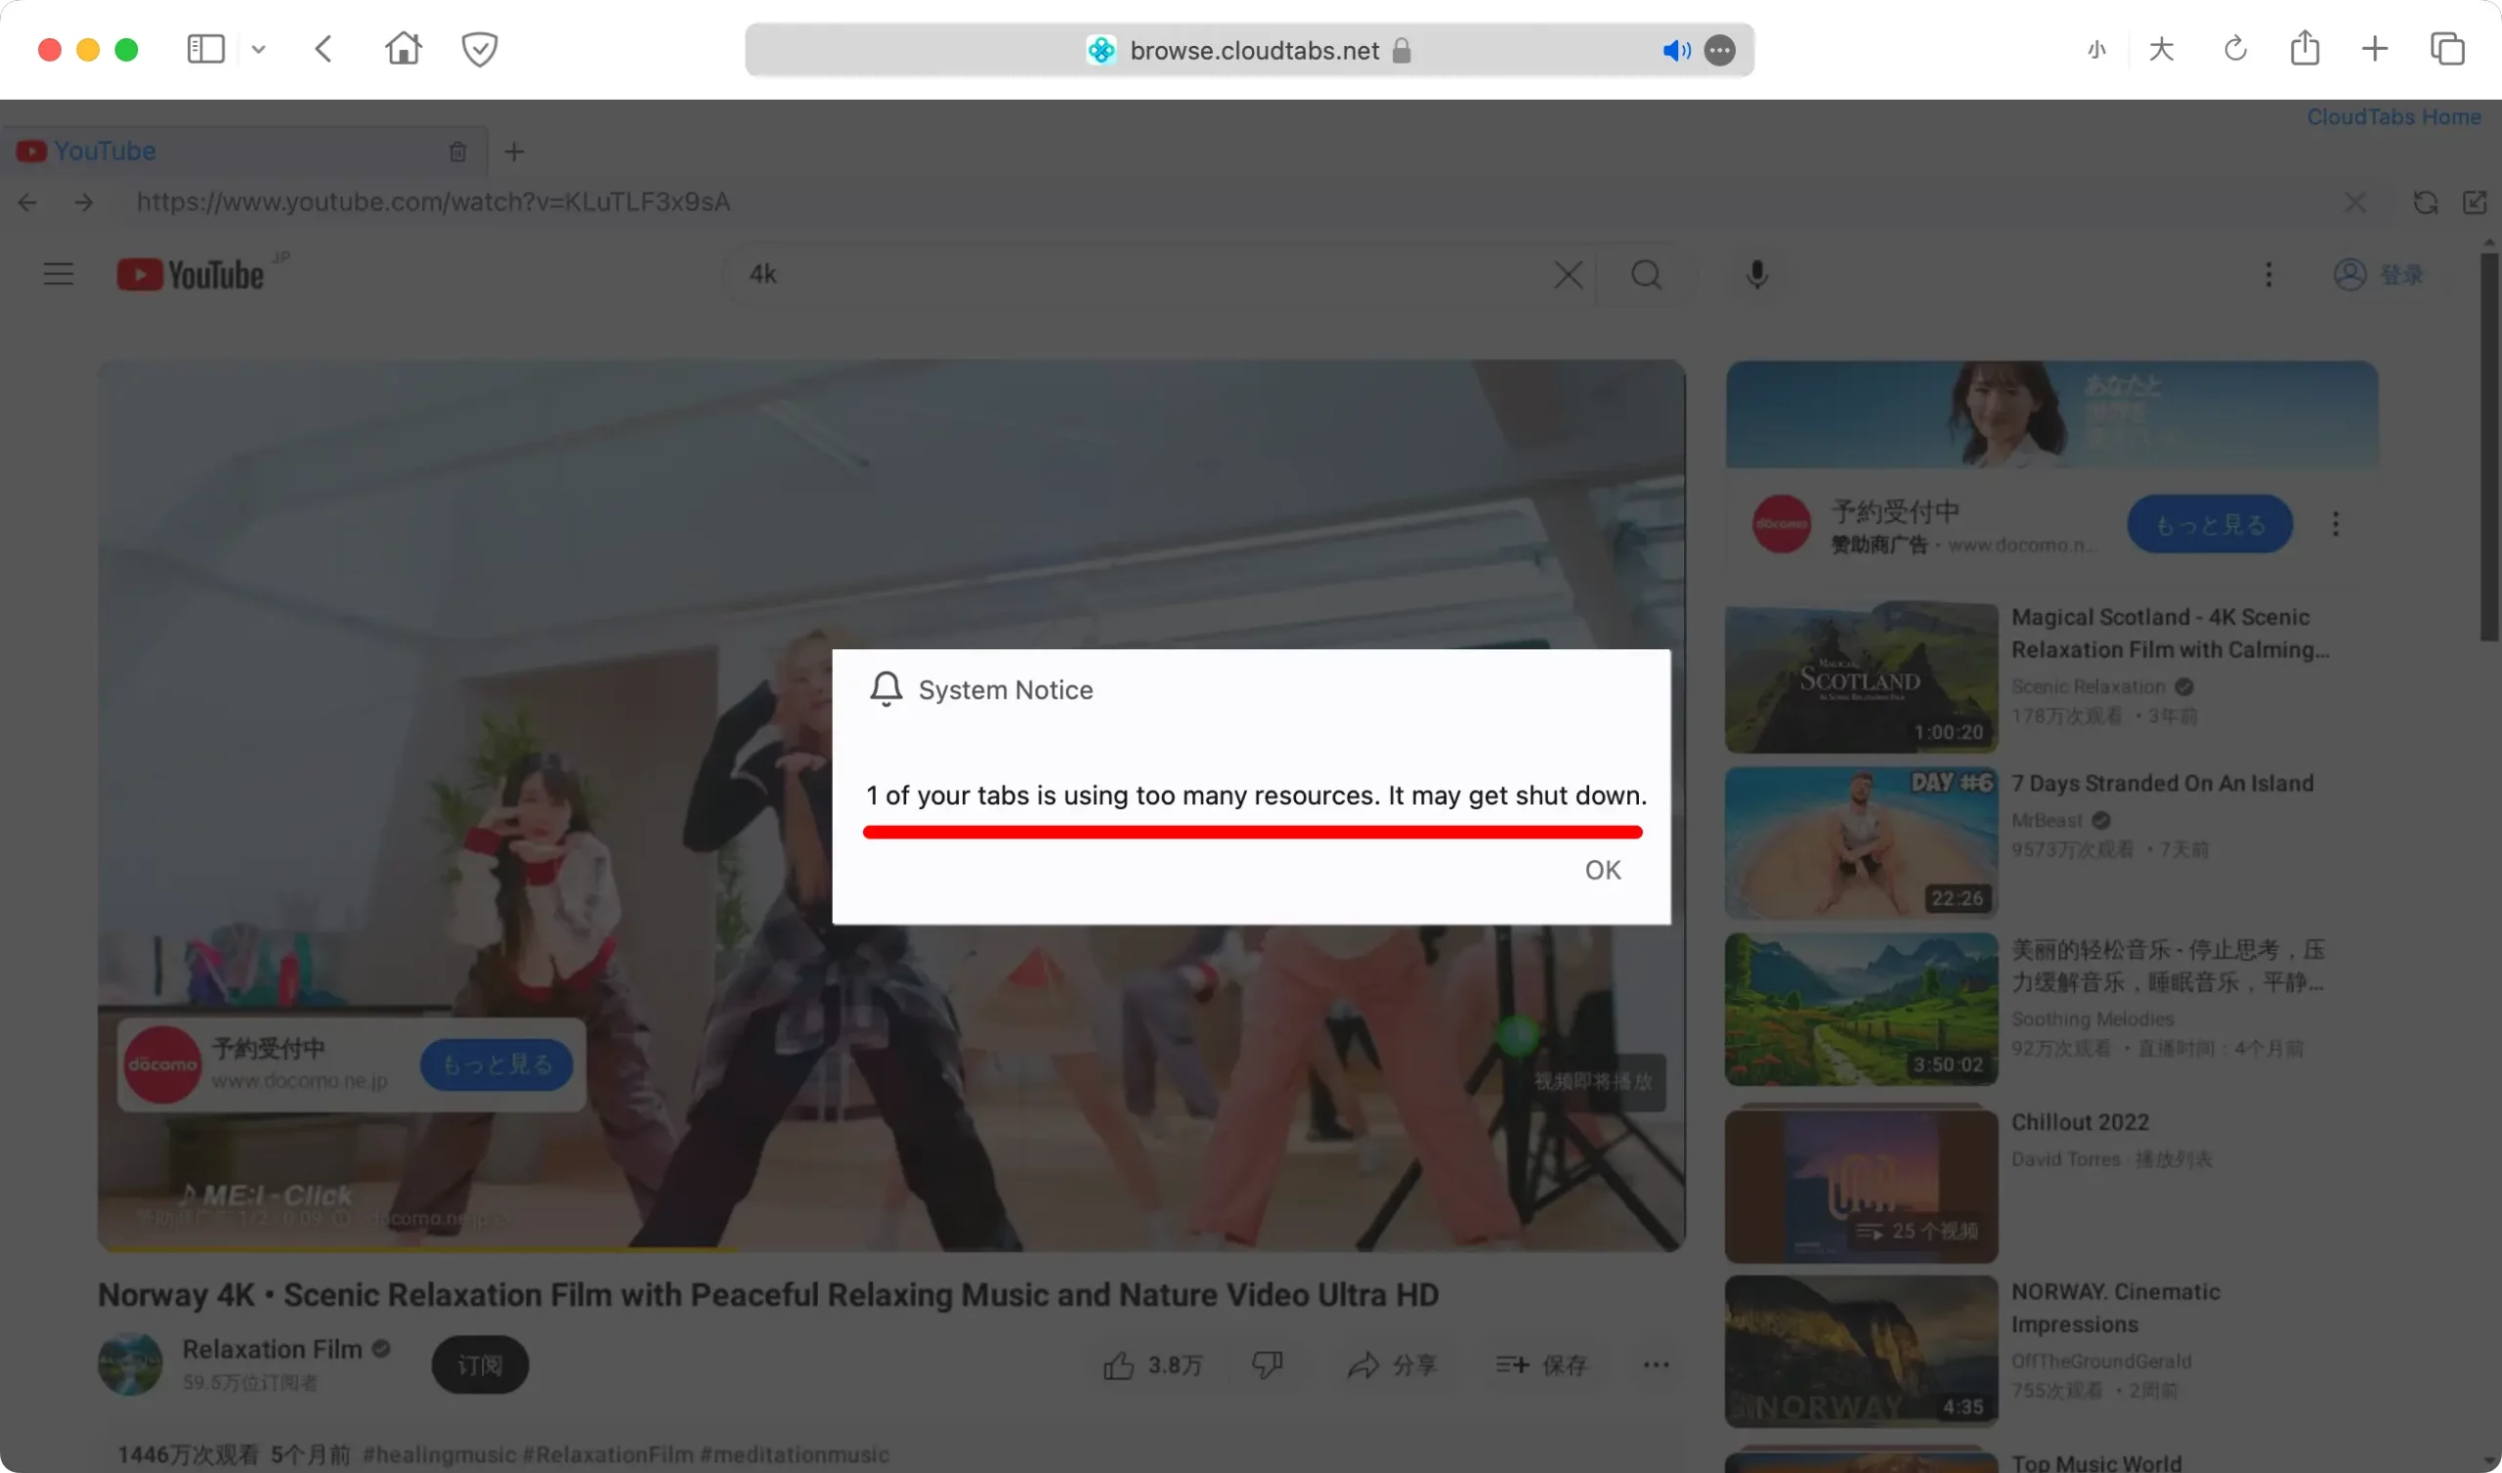
Task: Open 7 Days Stranded On An Island title
Action: [2163, 784]
